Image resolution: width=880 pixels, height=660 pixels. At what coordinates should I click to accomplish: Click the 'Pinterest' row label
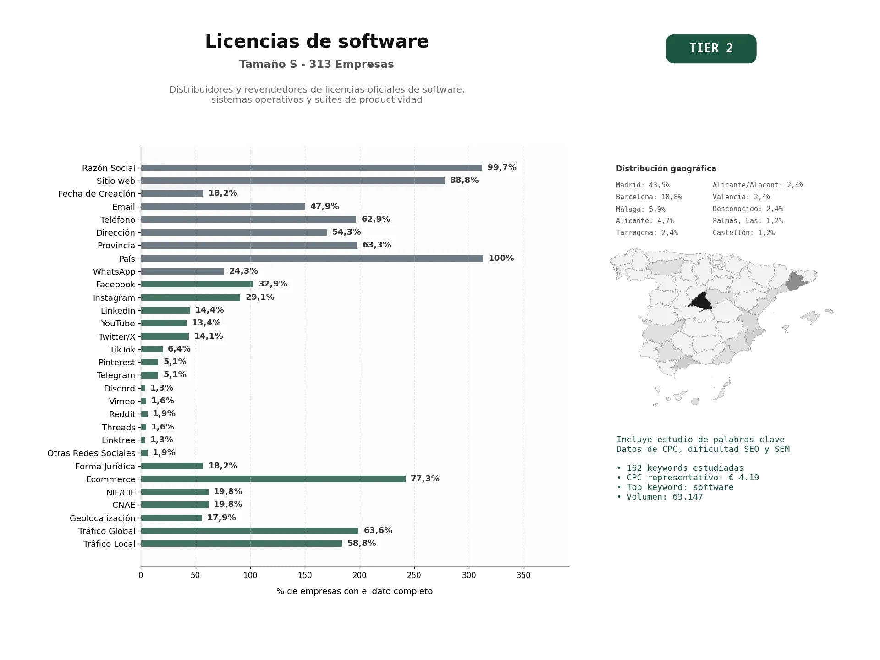[x=117, y=363]
